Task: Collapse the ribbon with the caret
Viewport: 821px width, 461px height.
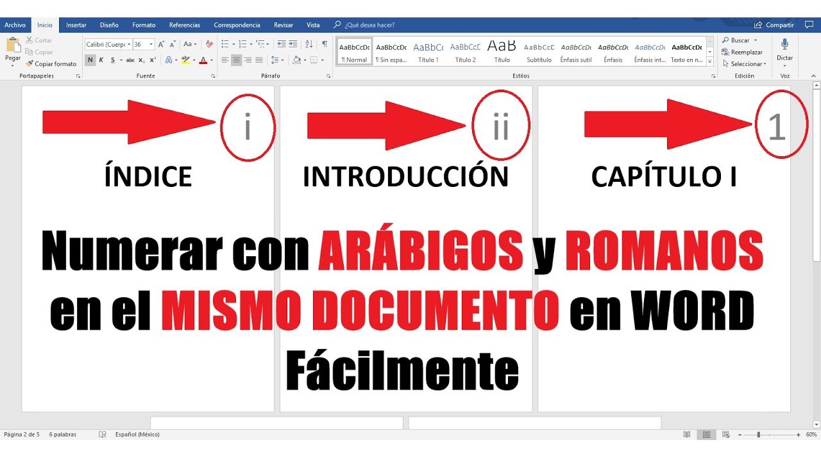Action: point(815,76)
